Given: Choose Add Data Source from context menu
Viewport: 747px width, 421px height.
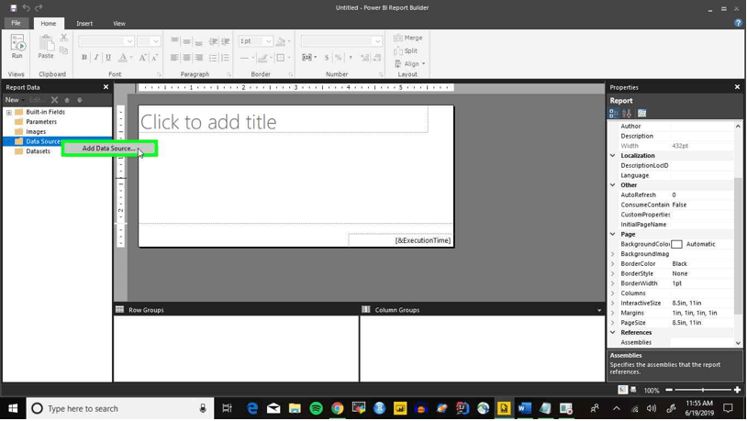Looking at the screenshot, I should point(108,149).
